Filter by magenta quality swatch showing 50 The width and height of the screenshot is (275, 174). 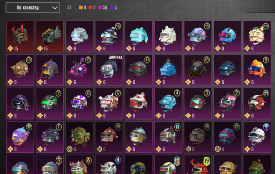(100, 7)
